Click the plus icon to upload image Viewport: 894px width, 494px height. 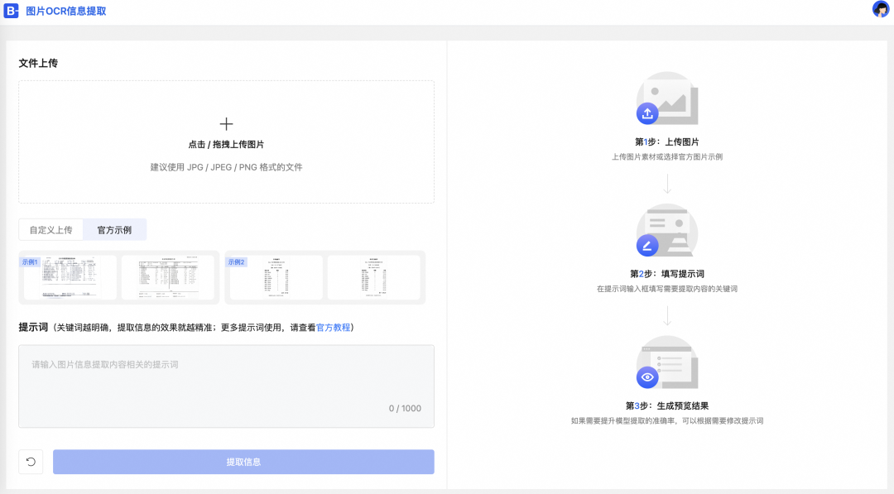click(226, 124)
